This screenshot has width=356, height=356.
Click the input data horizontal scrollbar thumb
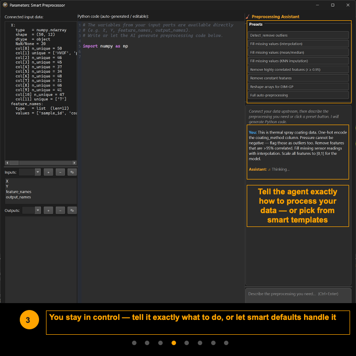14,163
